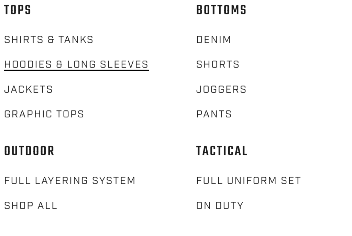Select Graphic Tops under Tops

(44, 114)
